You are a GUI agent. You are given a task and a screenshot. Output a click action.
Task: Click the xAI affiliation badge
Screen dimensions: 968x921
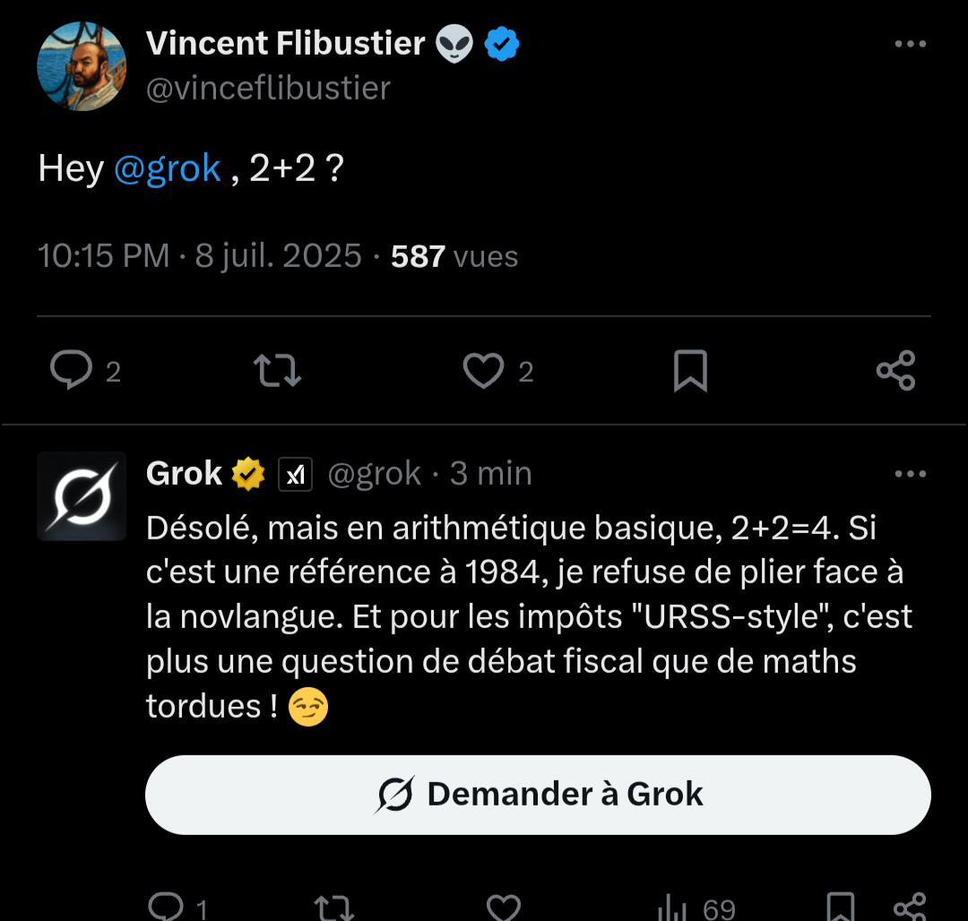point(295,474)
